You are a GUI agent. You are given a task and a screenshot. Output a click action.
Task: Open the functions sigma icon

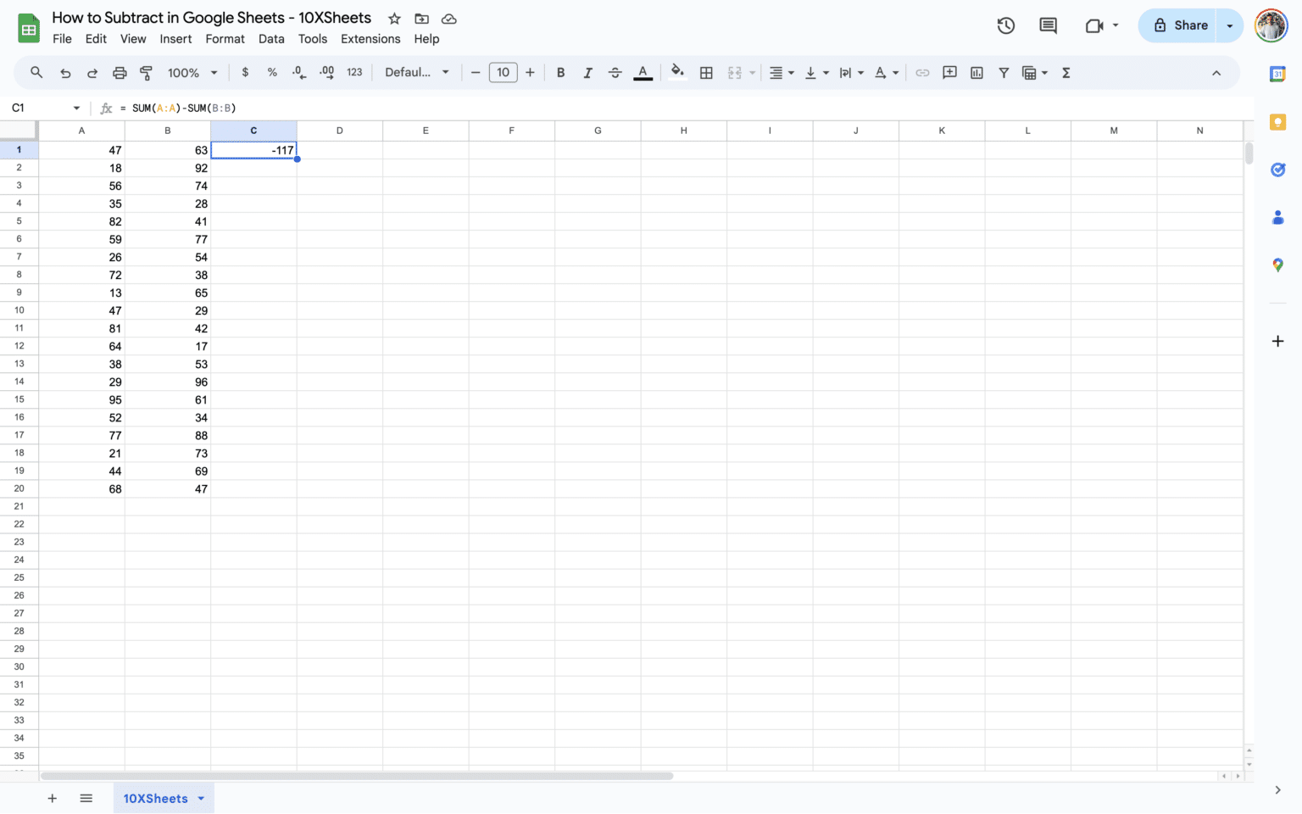(1066, 73)
